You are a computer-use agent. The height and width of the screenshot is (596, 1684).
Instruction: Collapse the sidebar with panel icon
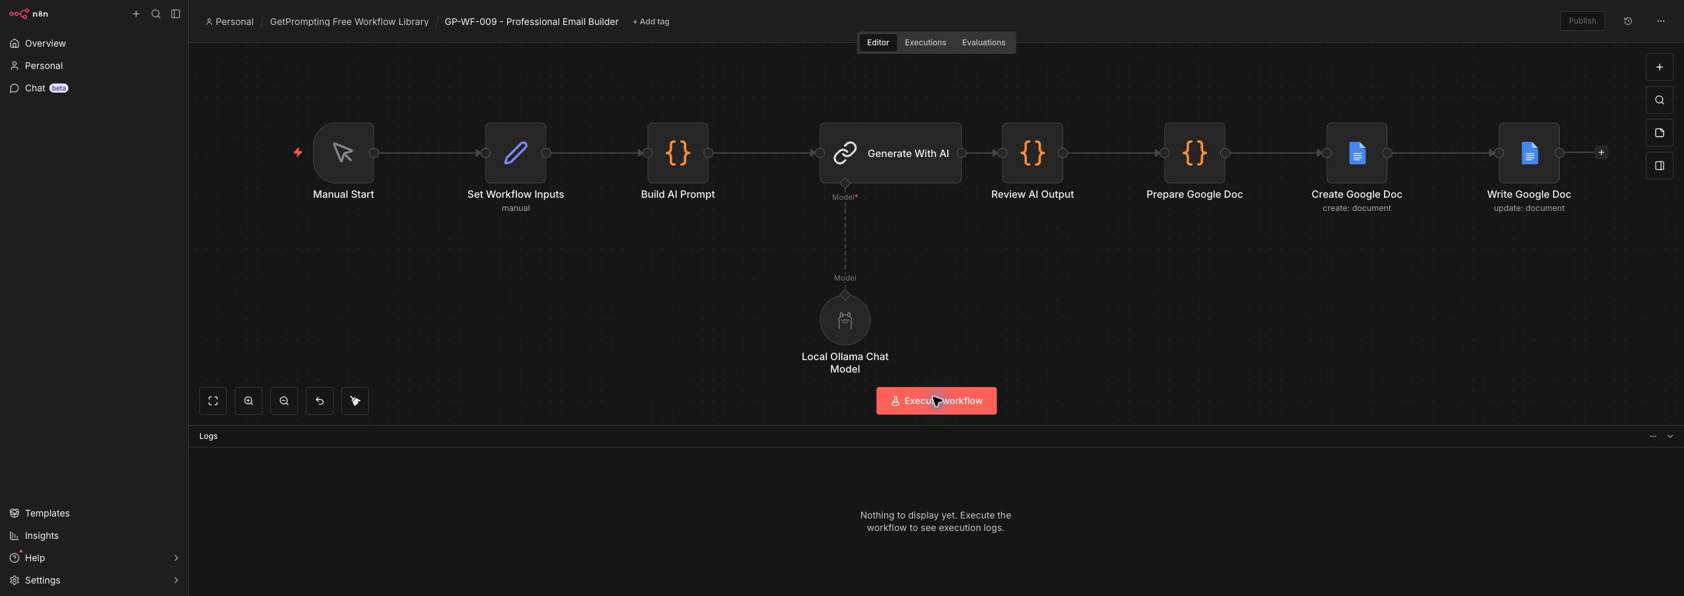(x=176, y=14)
